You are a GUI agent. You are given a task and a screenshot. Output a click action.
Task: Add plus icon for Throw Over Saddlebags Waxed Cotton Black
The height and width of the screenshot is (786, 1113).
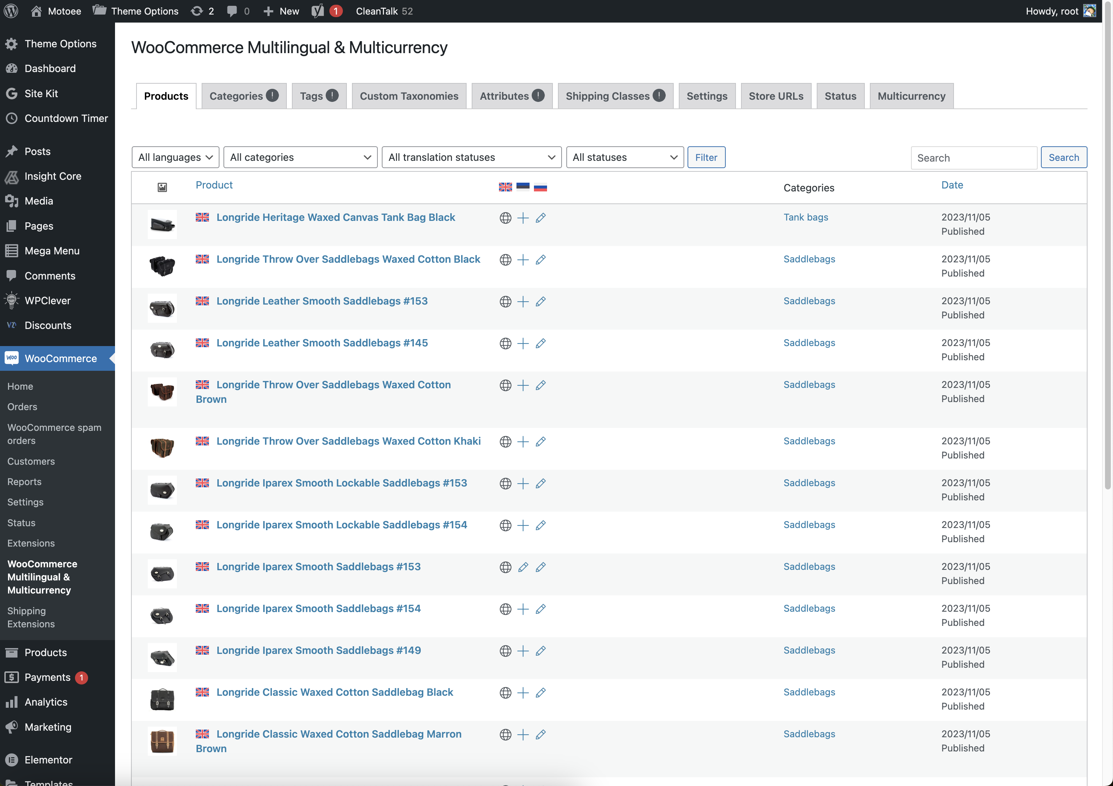[523, 260]
